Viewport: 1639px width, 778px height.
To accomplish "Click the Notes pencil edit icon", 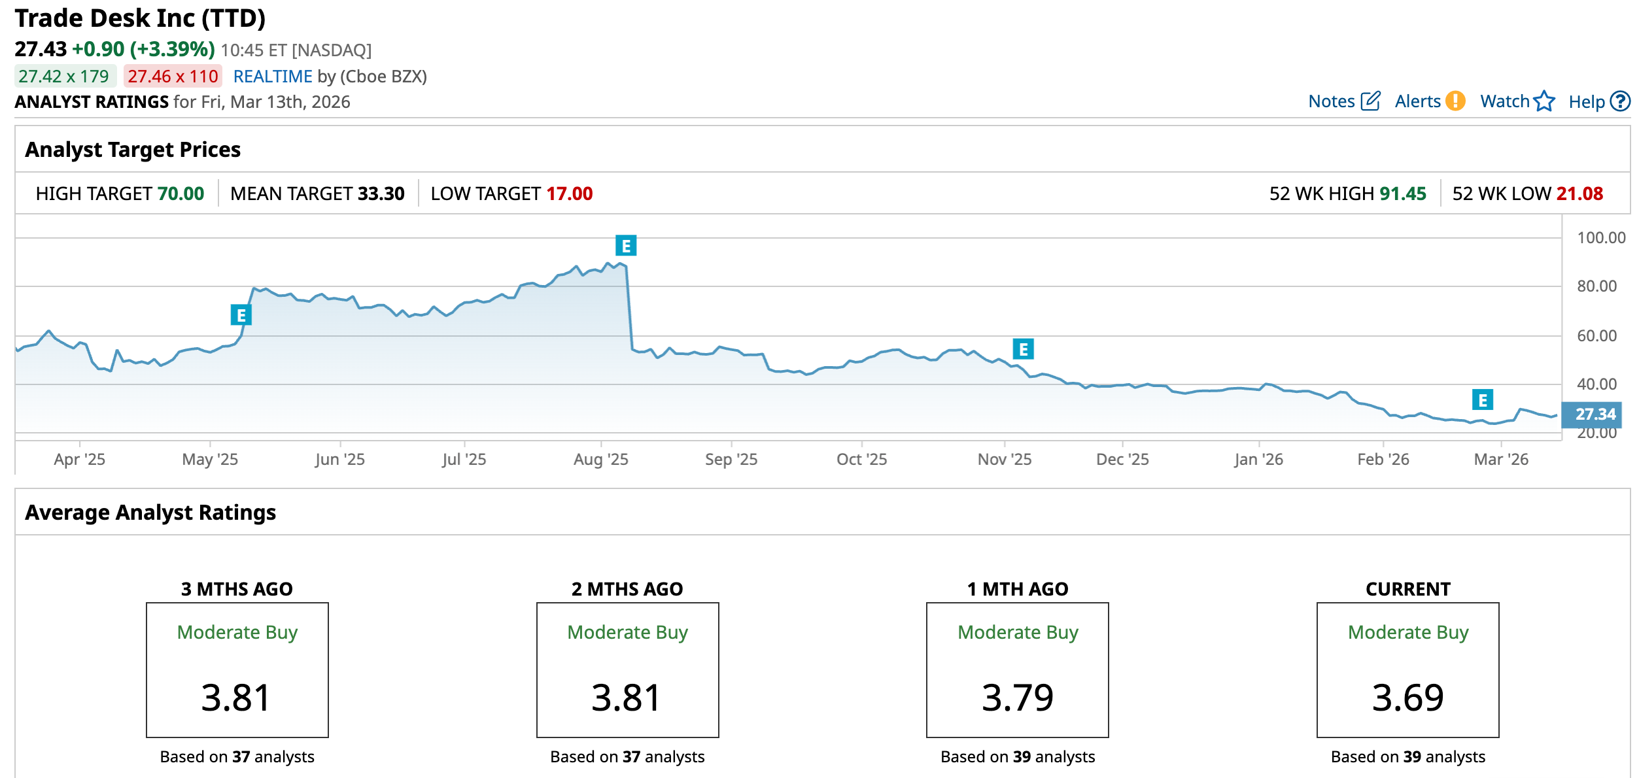I will [1370, 101].
